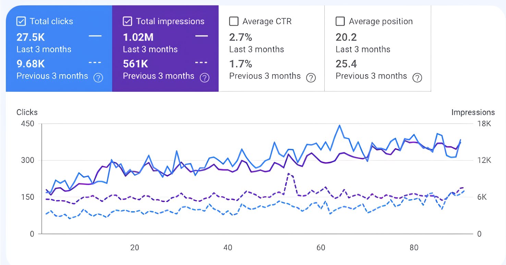
Task: Click the dashed impressions spike near day 53
Action: 288,174
